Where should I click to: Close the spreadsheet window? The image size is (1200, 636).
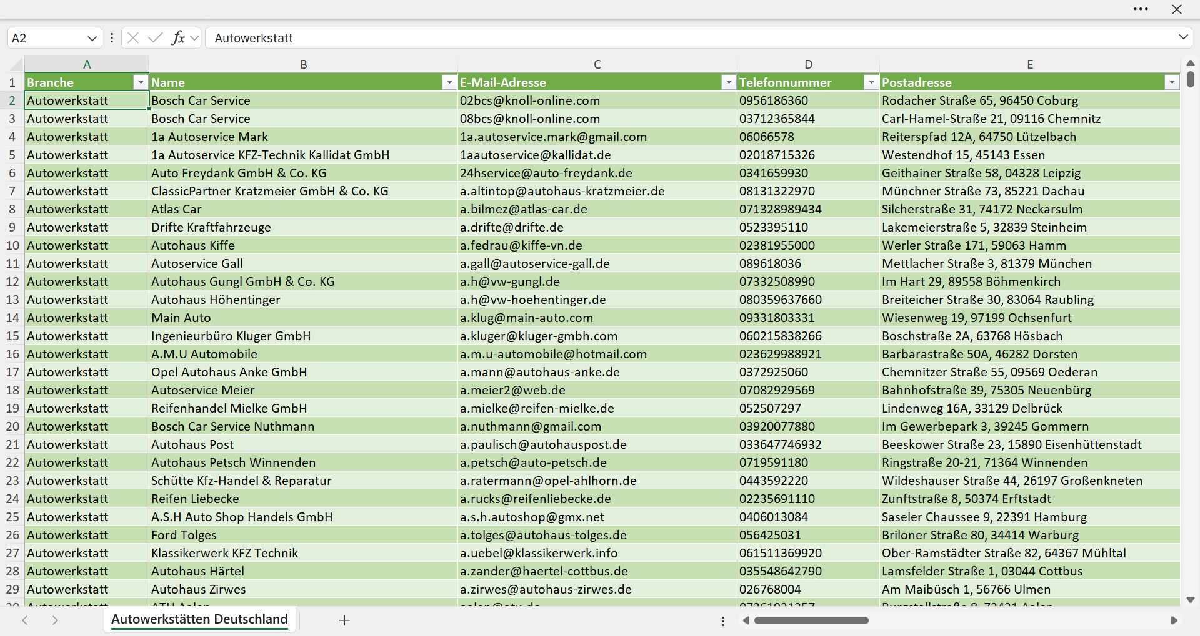click(1177, 9)
